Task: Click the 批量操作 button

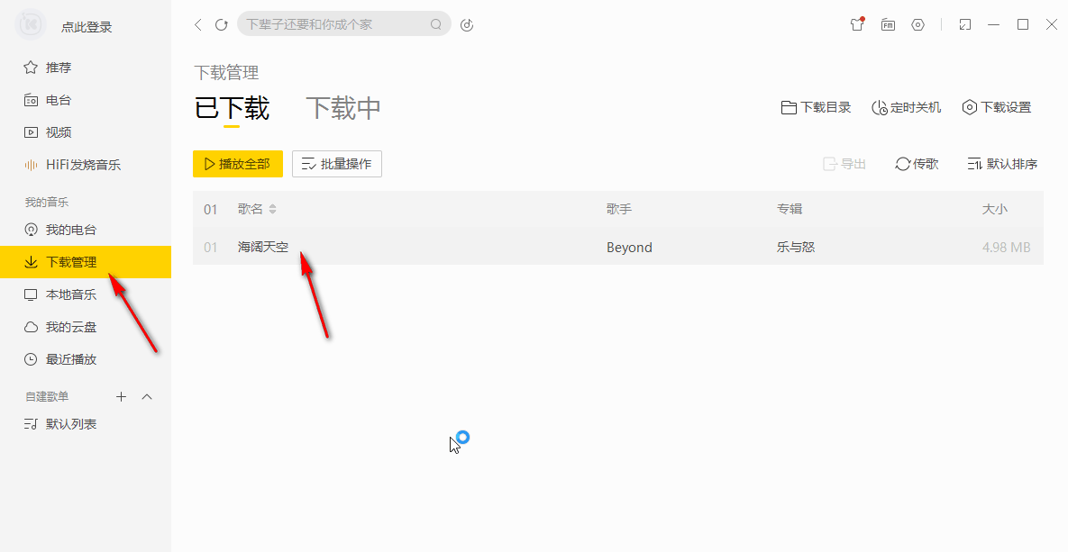Action: [337, 164]
